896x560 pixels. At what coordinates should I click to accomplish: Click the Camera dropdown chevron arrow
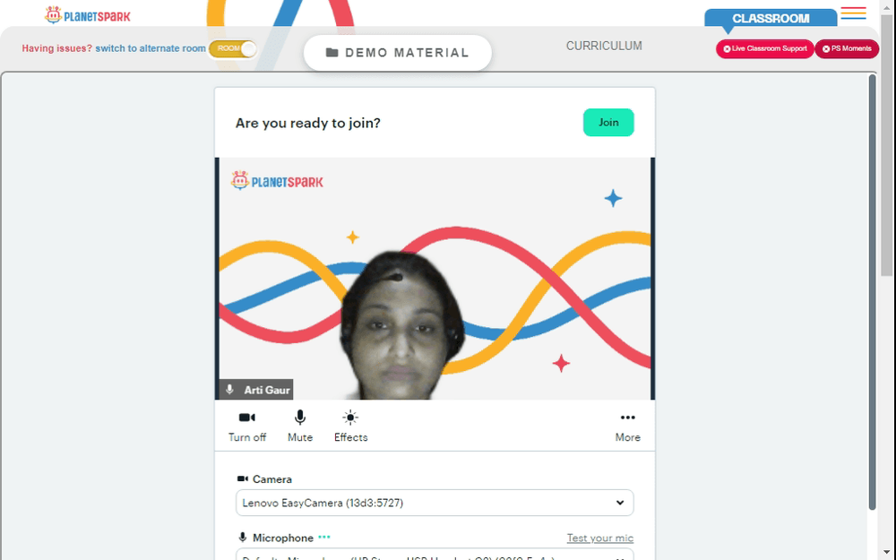tap(620, 503)
